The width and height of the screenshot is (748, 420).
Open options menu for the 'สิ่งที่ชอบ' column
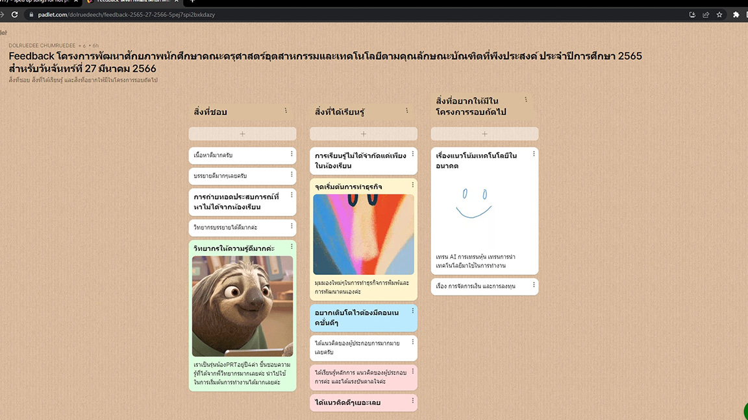(286, 110)
